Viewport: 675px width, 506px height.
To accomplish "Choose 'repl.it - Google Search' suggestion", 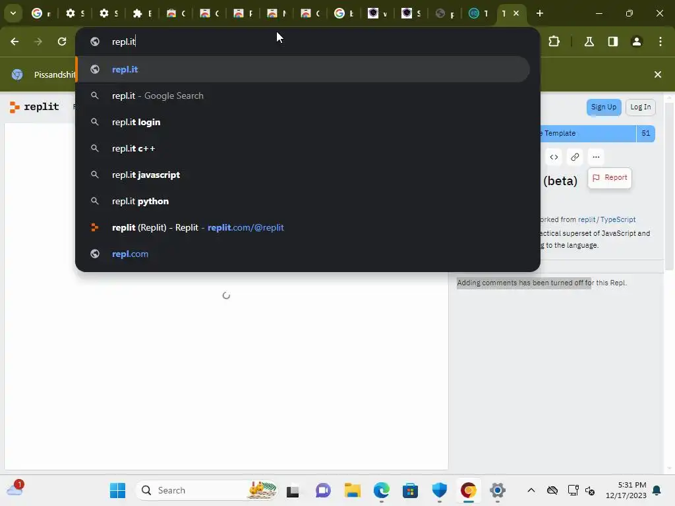I will [x=303, y=96].
